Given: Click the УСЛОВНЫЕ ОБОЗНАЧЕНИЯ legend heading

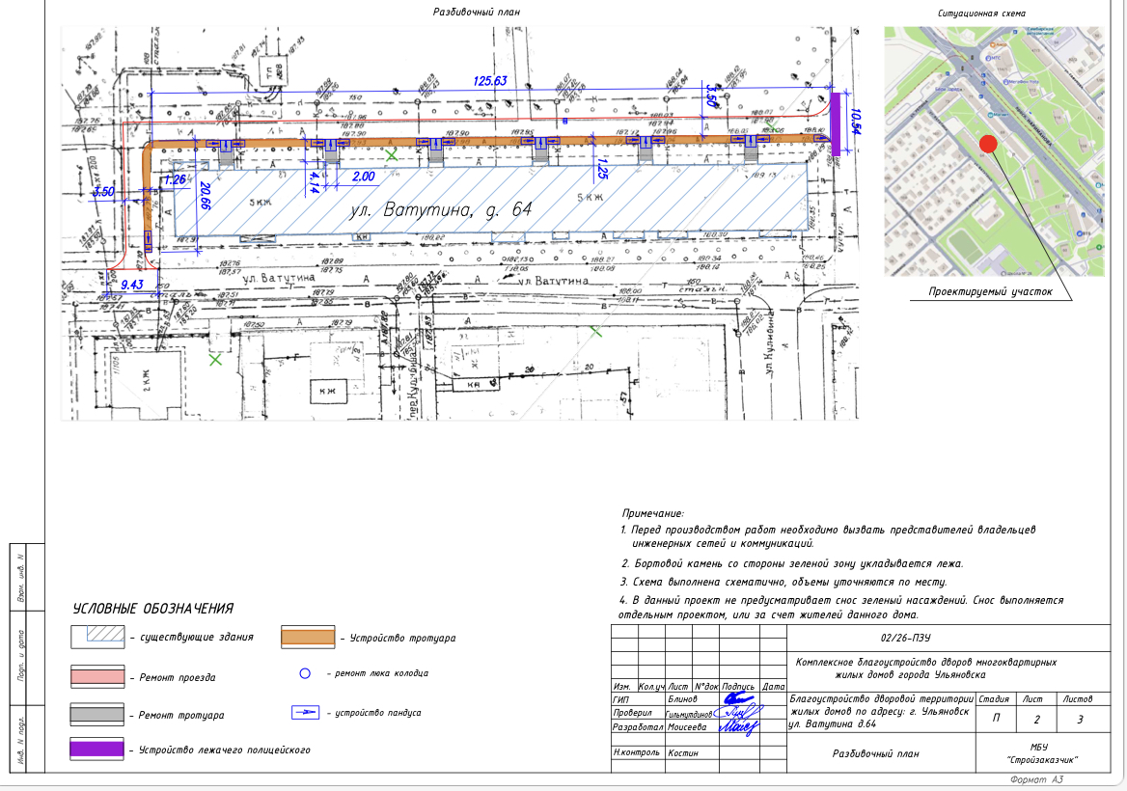Looking at the screenshot, I should pos(153,609).
